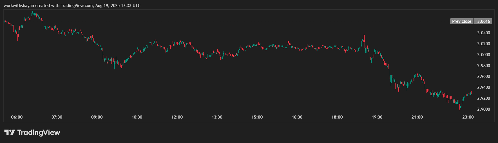Click the 19:30 time axis label
498x143 pixels.
point(377,117)
